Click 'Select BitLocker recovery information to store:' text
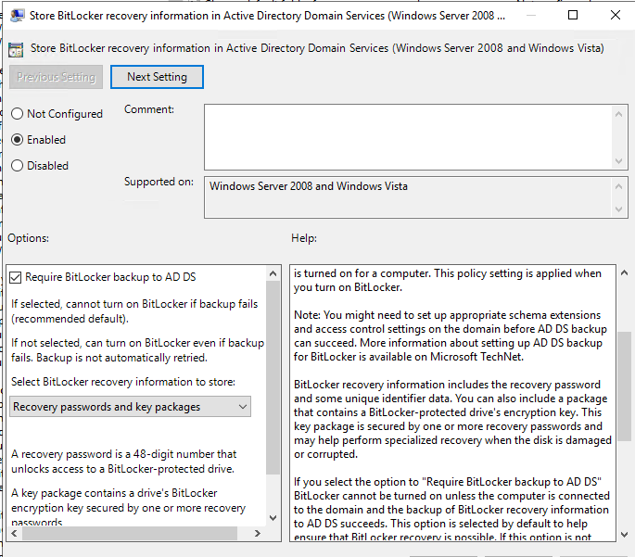This screenshot has width=635, height=557. pyautogui.click(x=123, y=382)
